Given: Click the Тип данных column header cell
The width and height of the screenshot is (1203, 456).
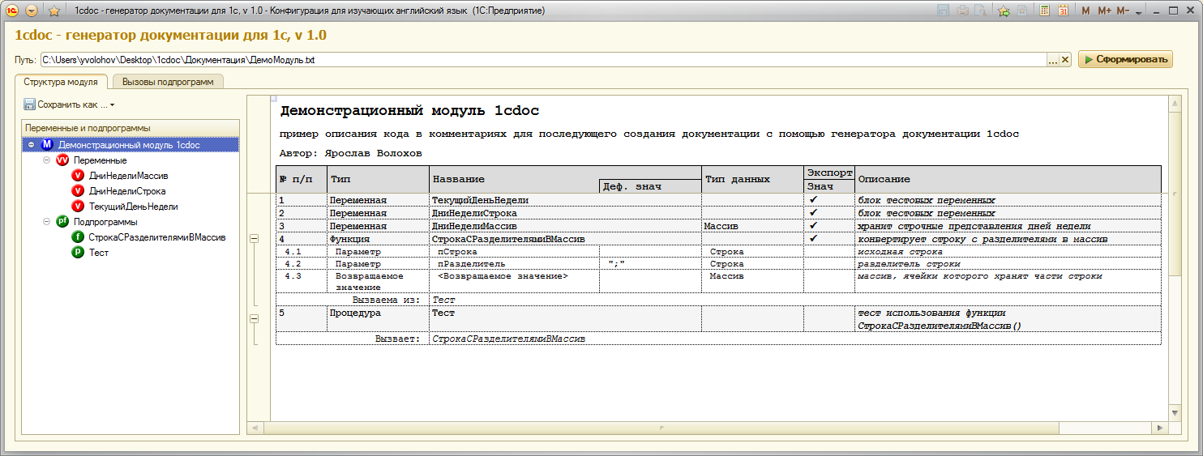Looking at the screenshot, I should [x=752, y=180].
